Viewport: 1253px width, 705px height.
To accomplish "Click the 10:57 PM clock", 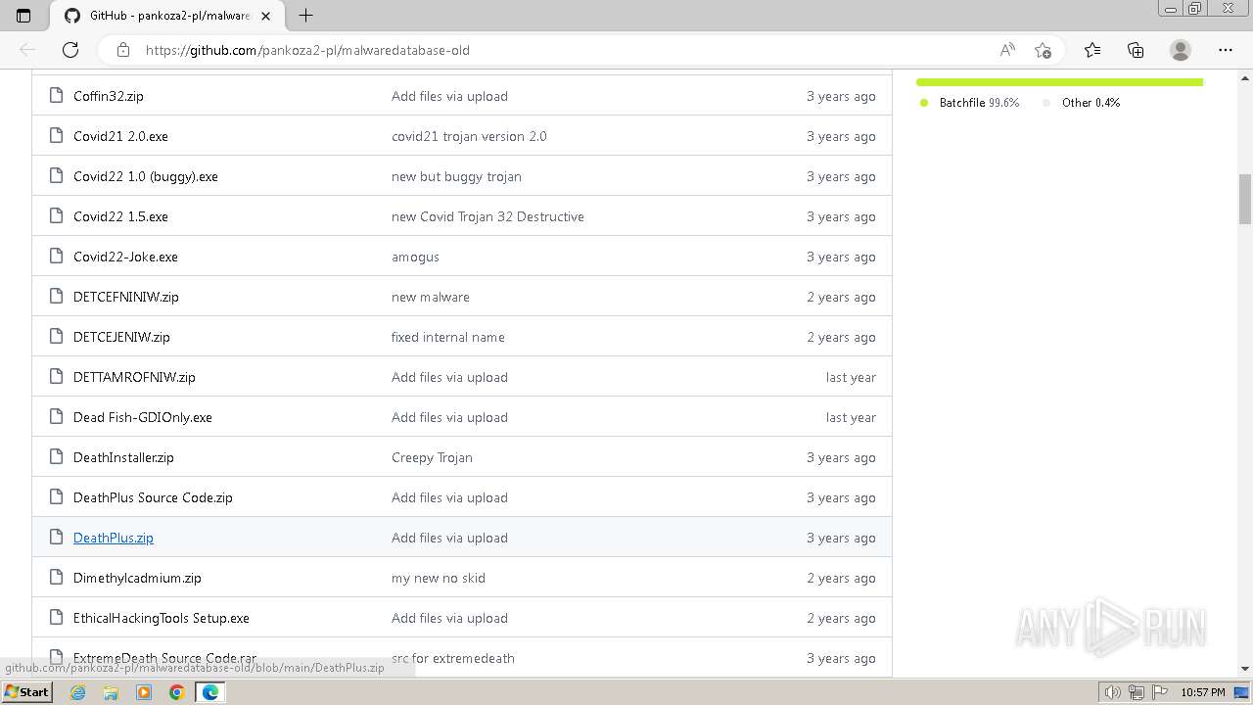I will 1203,692.
